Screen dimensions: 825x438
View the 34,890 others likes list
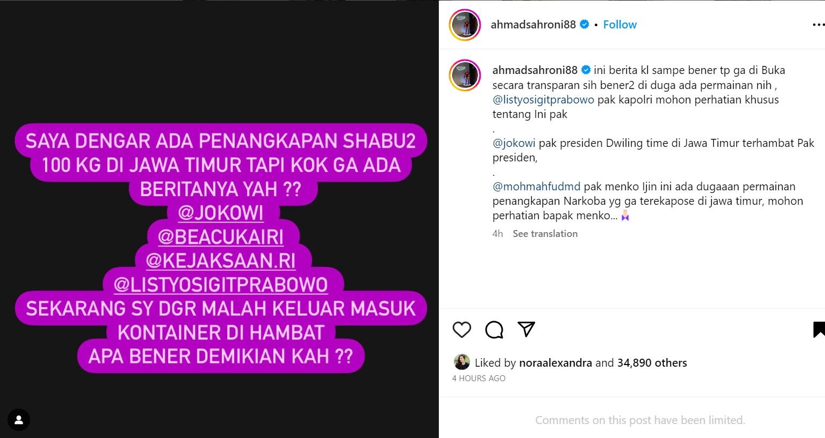point(652,363)
